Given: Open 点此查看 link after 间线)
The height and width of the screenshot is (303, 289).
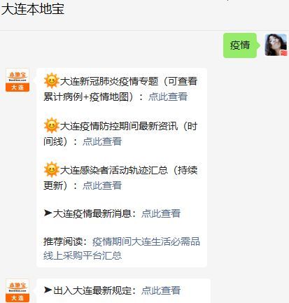Looking at the screenshot, I should tap(102, 141).
